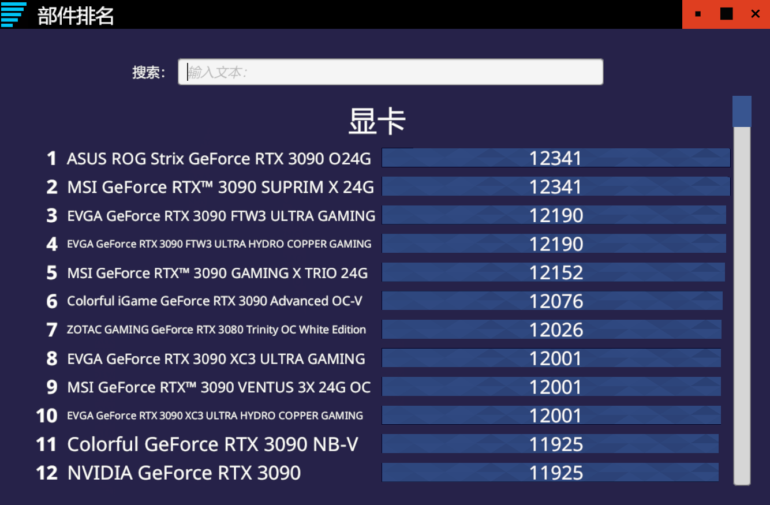Click rank number 12

point(47,473)
